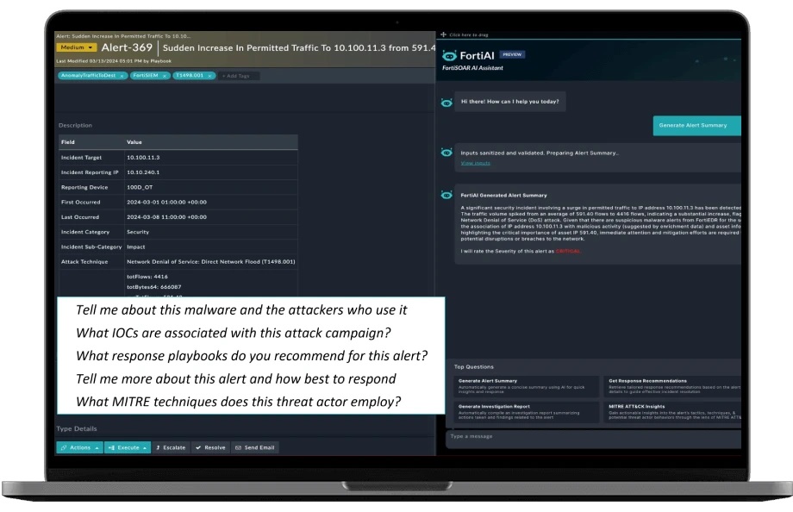Image resolution: width=793 pixels, height=512 pixels.
Task: Remove the AnomalyTrafficToDest tag
Action: pos(122,76)
